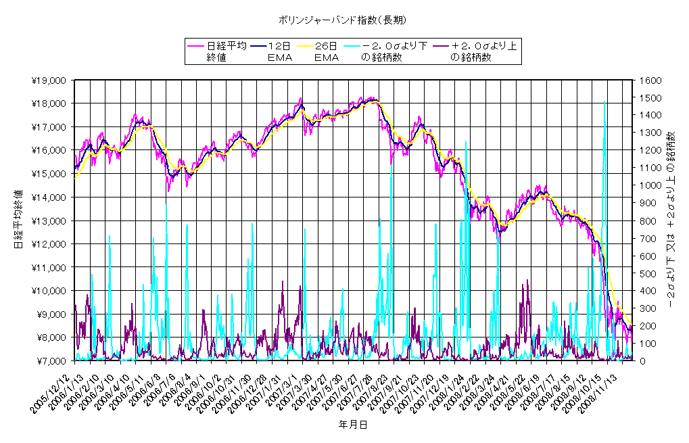Select the +2.0σより上の銘柄数 legend label

(x=484, y=51)
